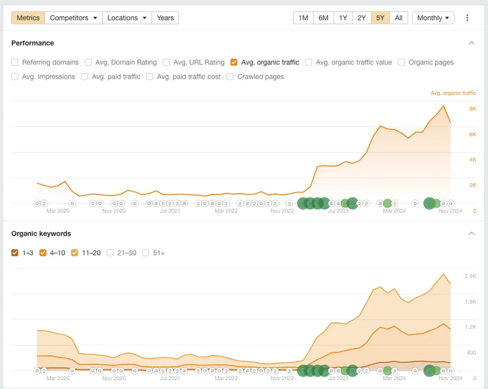Viewport: 488px width, 389px height.
Task: Click the "4K" axis value
Action: [473, 160]
